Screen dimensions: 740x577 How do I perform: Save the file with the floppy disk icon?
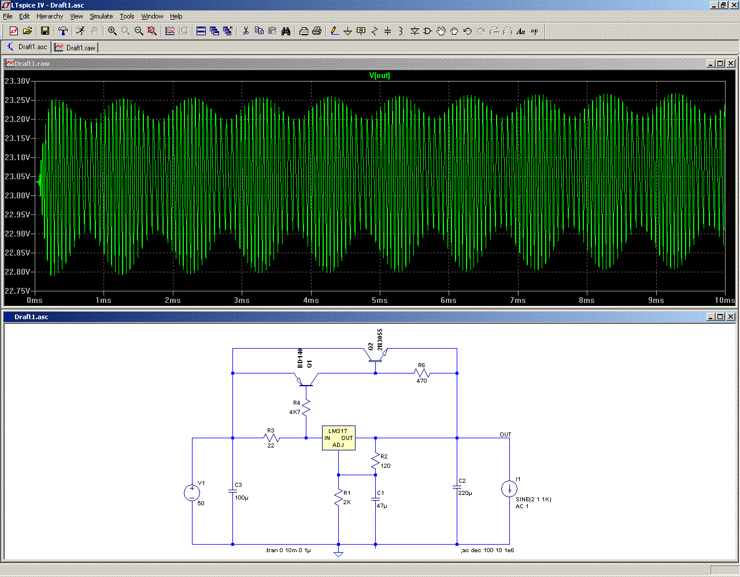click(x=45, y=31)
